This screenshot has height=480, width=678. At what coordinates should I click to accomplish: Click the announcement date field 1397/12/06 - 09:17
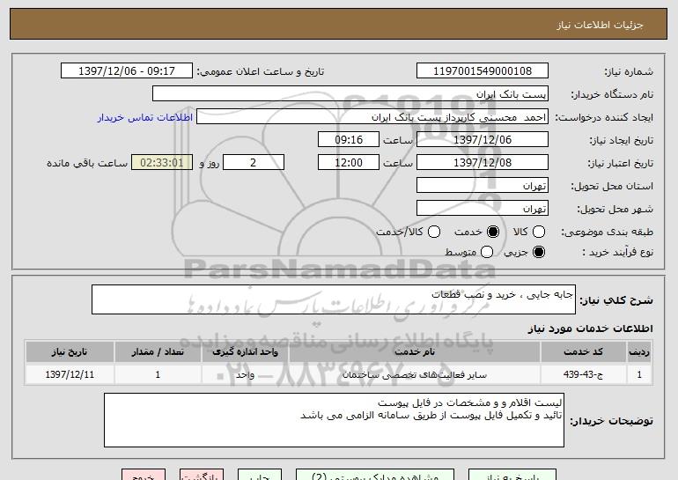[127, 71]
